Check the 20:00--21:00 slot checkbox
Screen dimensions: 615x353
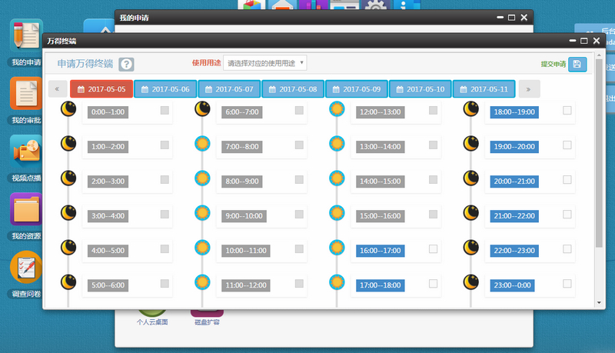[x=567, y=180]
